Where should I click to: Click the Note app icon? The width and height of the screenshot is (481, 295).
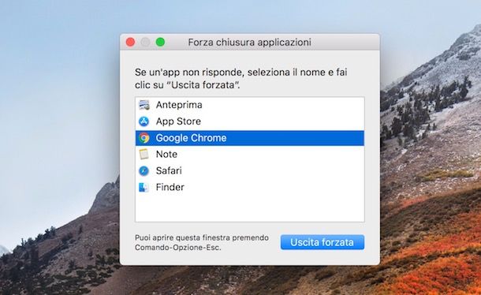click(x=144, y=154)
